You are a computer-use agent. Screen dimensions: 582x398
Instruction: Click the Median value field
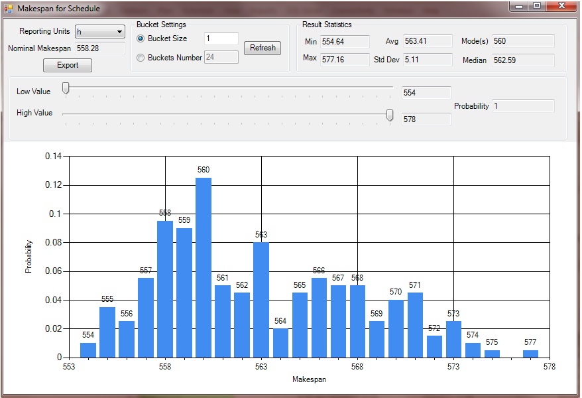point(522,60)
